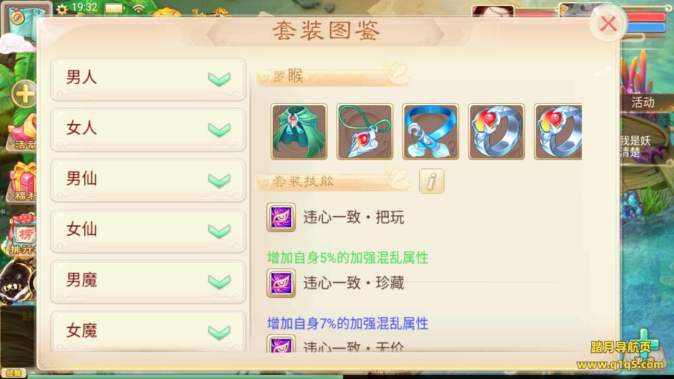Expand the 男人 category chevron
This screenshot has width=674, height=379.
[219, 79]
